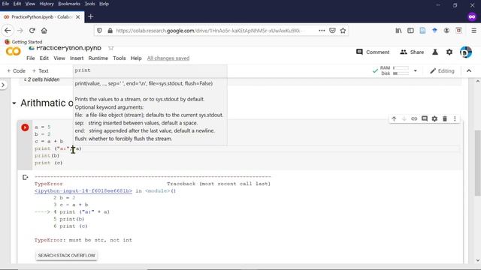Screen dimensions: 481x270
Task: Click SEARCH STACK OVERFLOW button
Action: coord(67,255)
